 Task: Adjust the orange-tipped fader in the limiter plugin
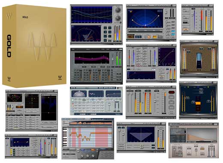point(165,95)
